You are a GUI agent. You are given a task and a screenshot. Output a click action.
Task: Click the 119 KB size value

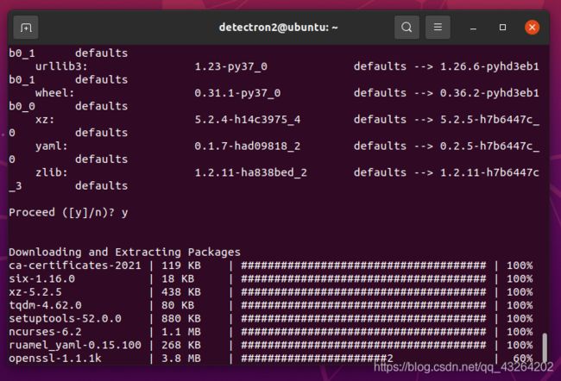pyautogui.click(x=181, y=265)
